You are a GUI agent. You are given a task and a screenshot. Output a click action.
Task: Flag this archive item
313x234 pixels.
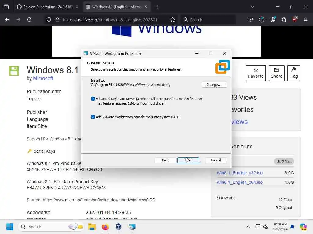coord(294,73)
